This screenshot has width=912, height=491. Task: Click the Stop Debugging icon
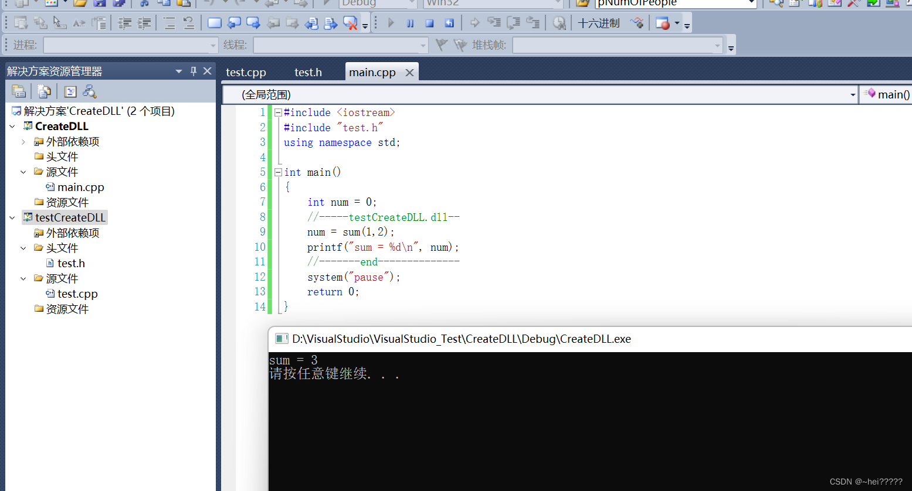(x=429, y=22)
